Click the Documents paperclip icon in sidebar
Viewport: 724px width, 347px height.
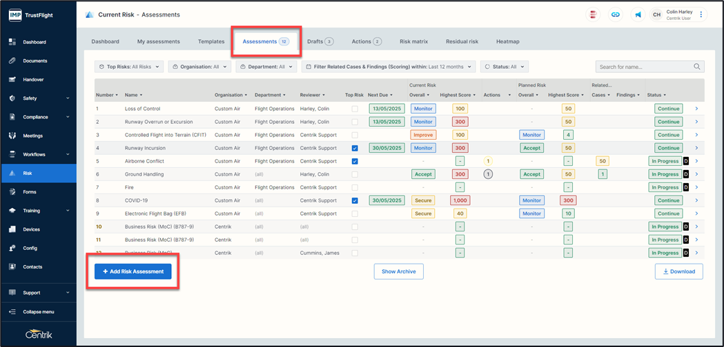click(12, 61)
